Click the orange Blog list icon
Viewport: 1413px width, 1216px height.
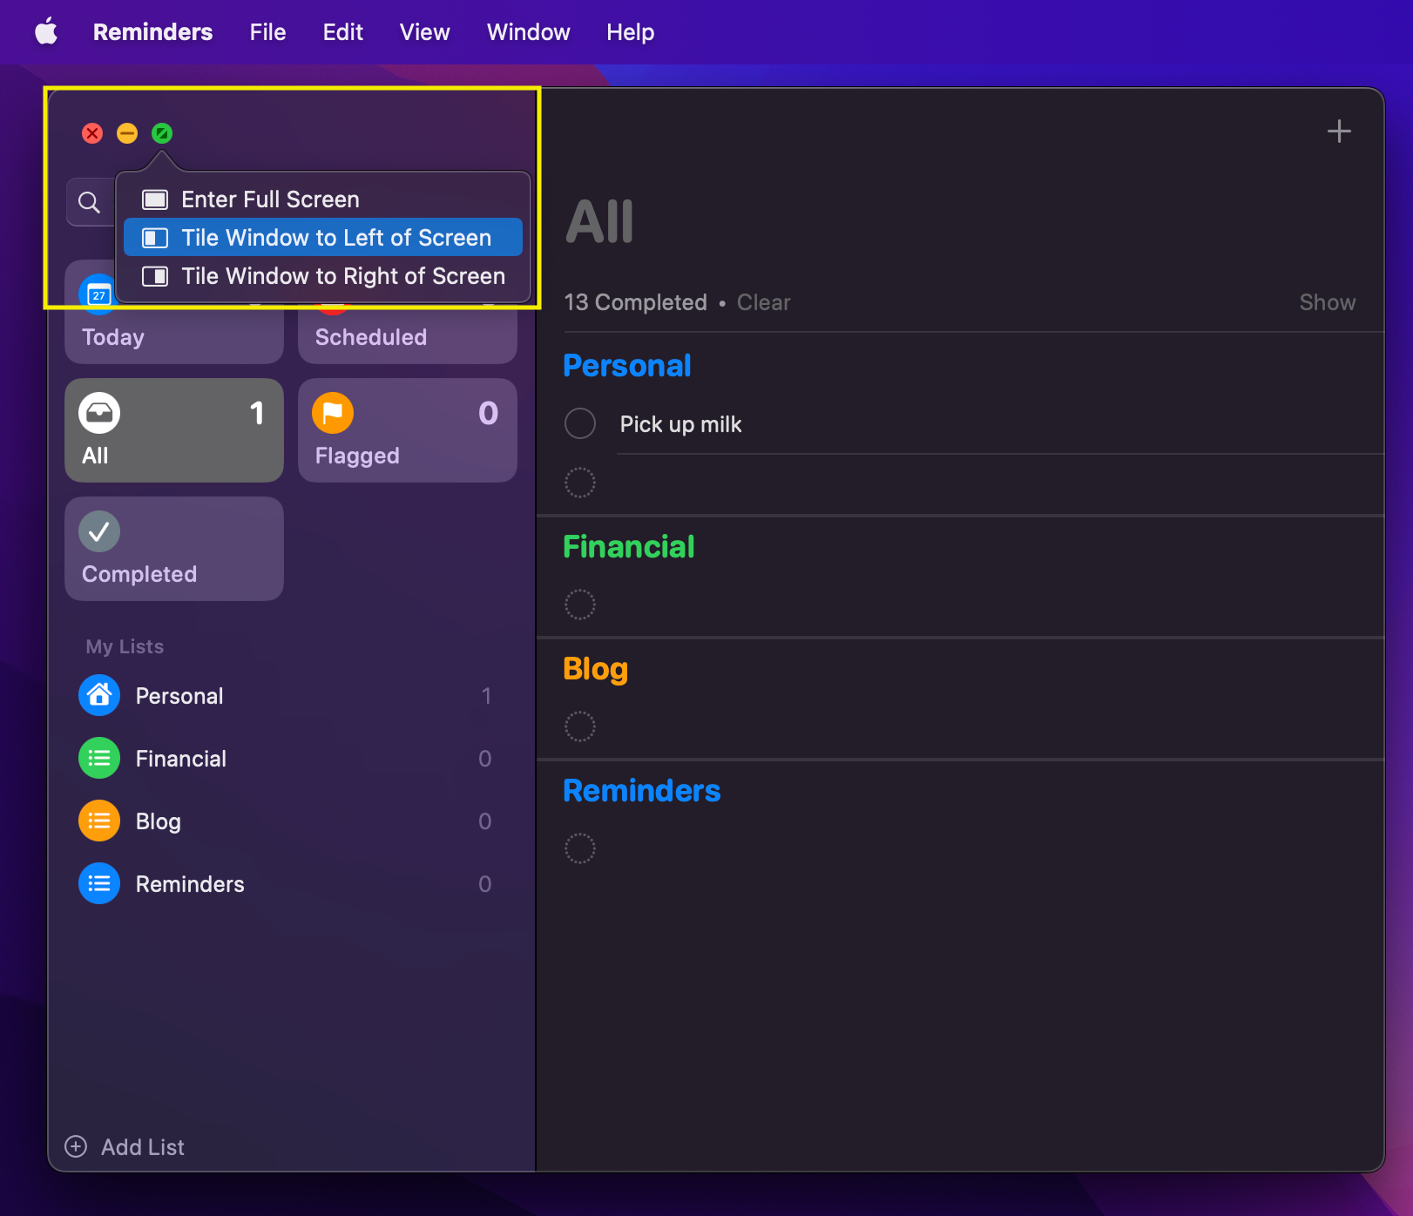point(99,821)
